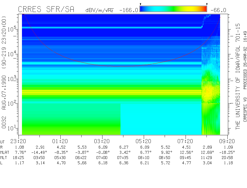Click the color scale gradient bar
Image resolution: width=247 pixels, height=188 pixels.
point(173,9)
